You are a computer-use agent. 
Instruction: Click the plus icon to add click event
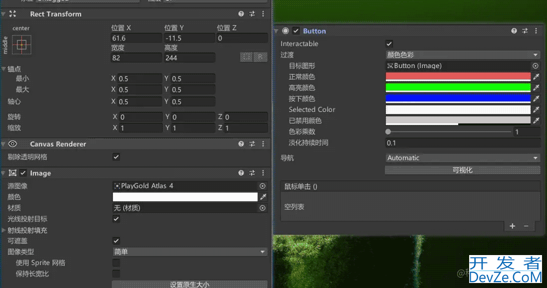512,226
